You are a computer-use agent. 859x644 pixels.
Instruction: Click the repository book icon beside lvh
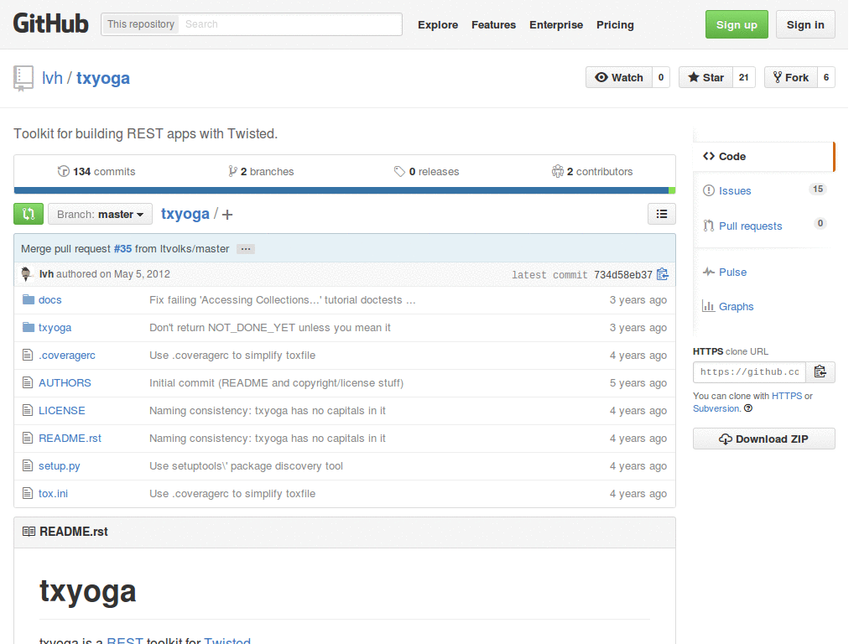click(23, 78)
